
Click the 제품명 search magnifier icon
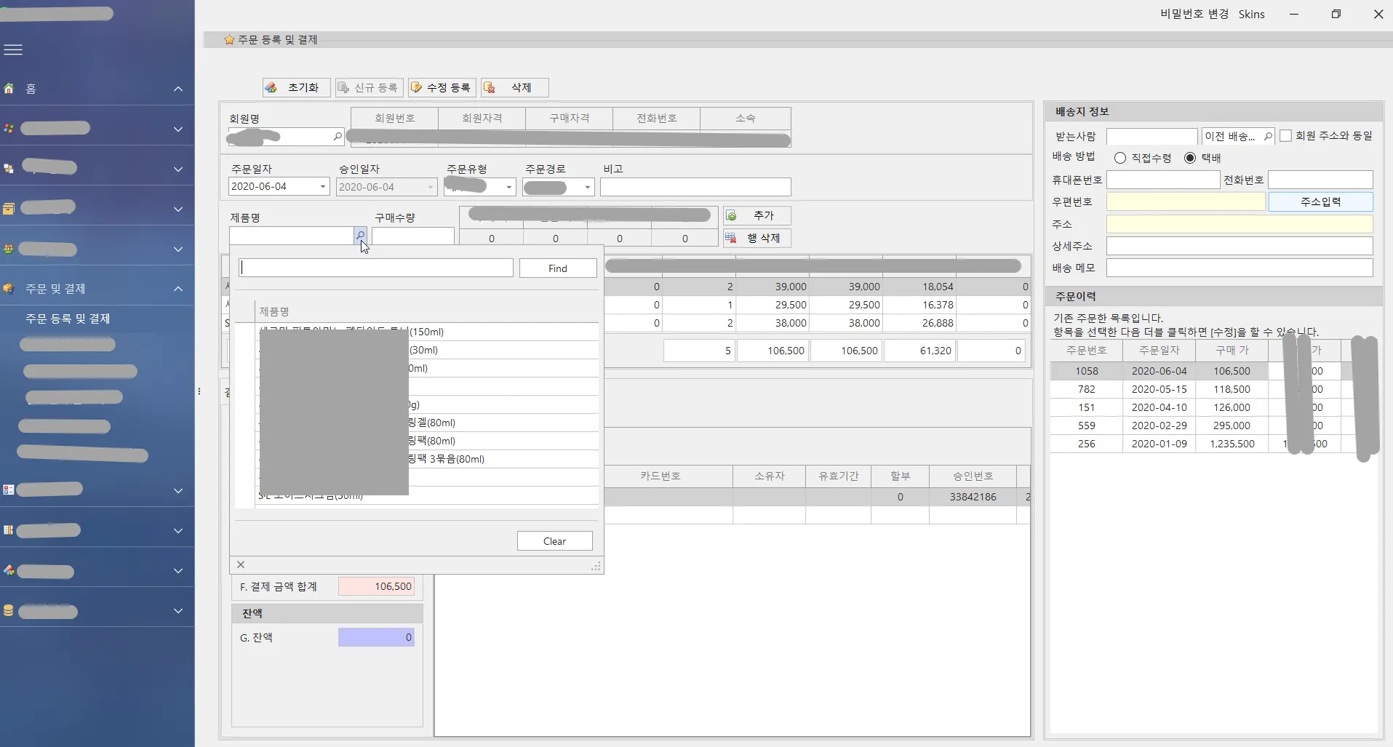coord(360,236)
